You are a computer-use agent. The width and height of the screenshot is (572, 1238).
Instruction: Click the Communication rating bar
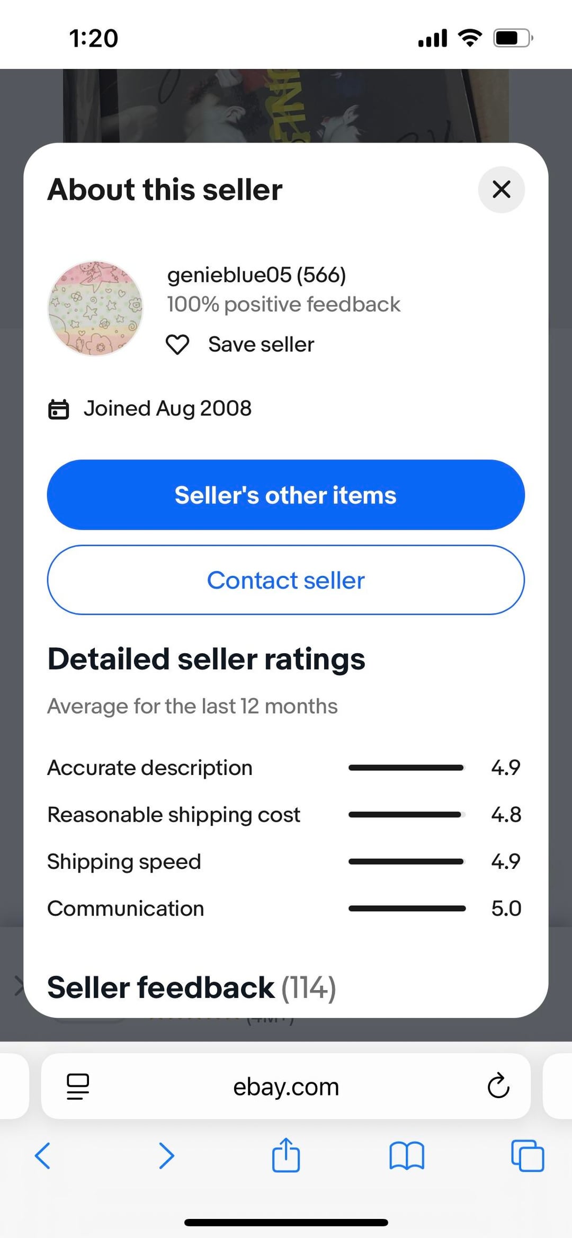406,909
